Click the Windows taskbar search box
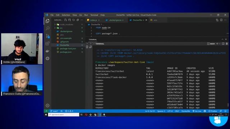 click(64, 115)
